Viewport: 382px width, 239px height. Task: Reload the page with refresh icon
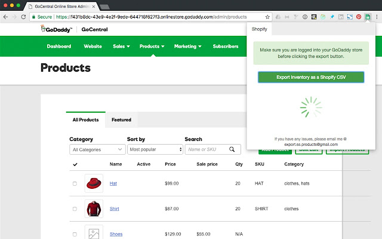(23, 17)
